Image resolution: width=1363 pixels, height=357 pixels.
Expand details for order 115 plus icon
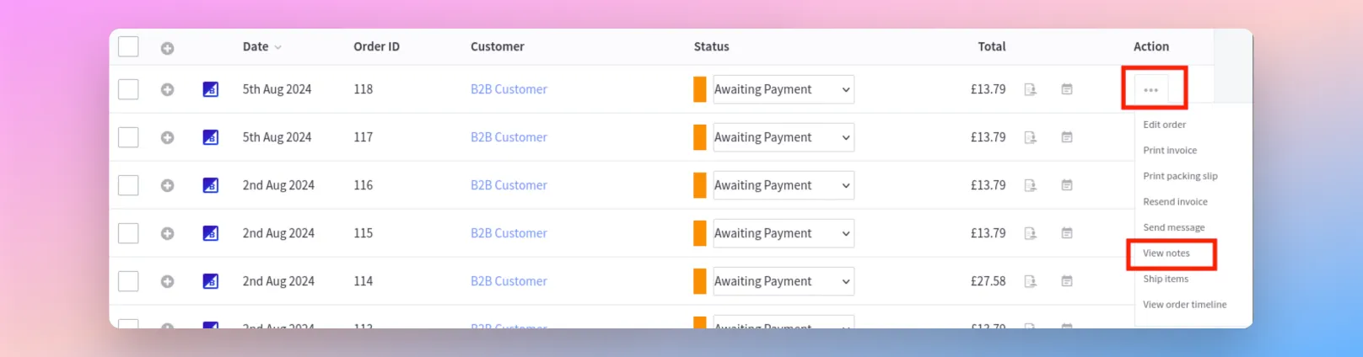pyautogui.click(x=167, y=233)
